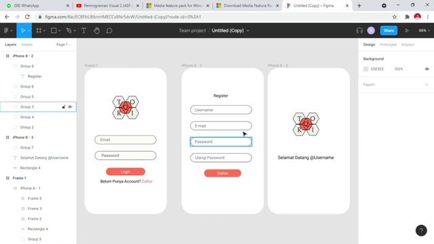The width and height of the screenshot is (434, 244).
Task: Click Untitled (Copy) file name
Action: (x=228, y=30)
